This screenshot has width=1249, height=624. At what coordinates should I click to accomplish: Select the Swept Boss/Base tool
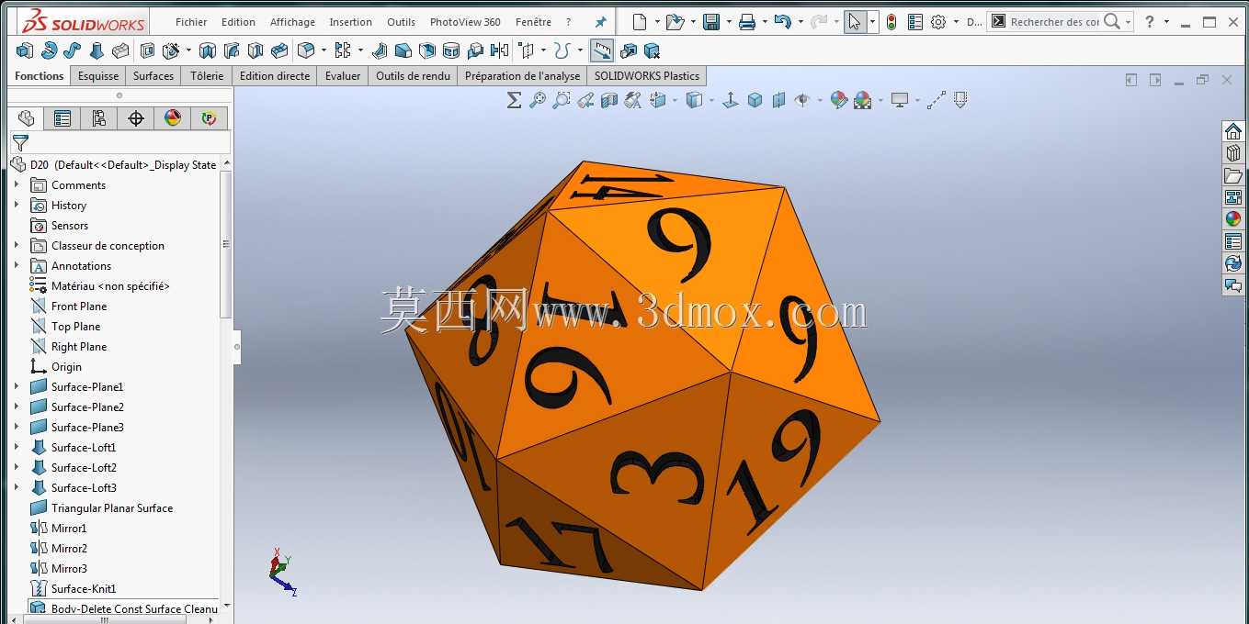click(72, 50)
